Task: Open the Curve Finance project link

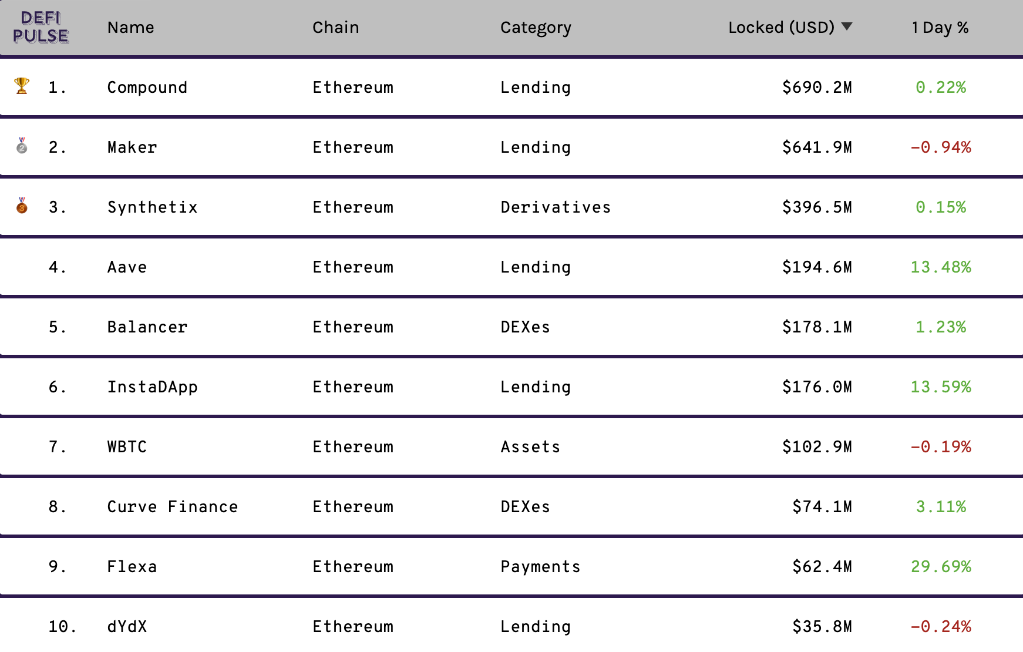Action: pos(173,507)
